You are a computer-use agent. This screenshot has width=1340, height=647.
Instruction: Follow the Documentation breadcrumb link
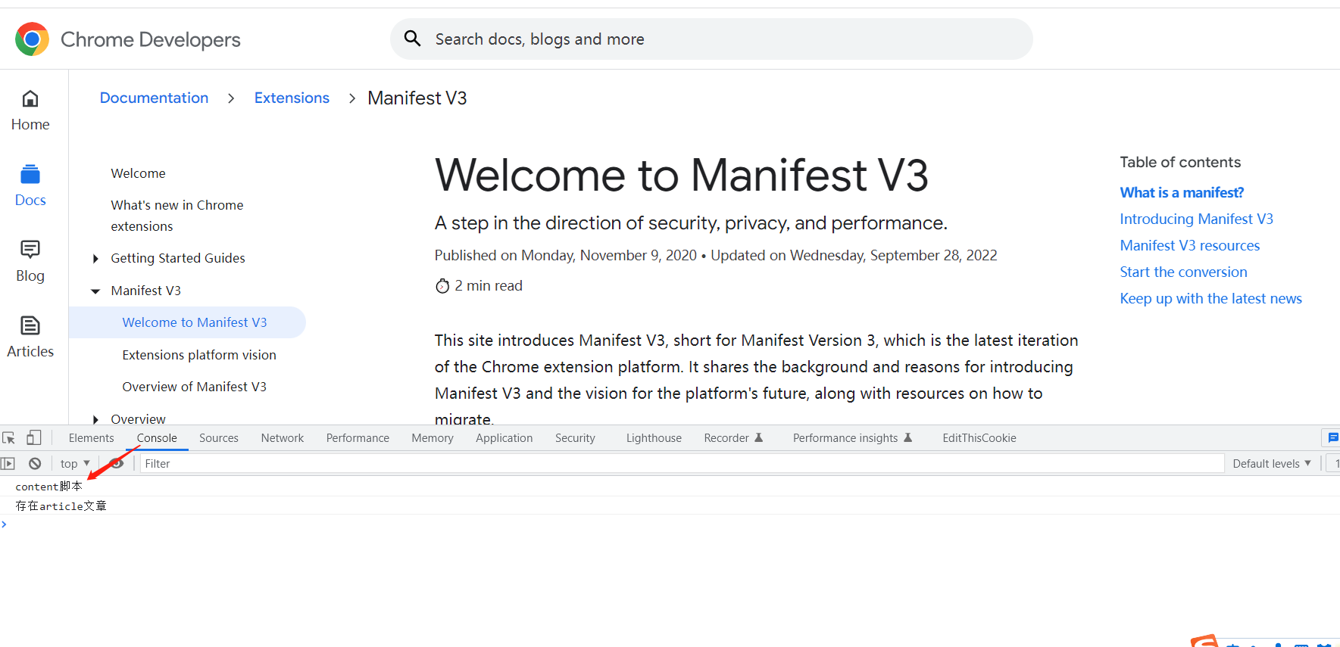click(x=154, y=98)
